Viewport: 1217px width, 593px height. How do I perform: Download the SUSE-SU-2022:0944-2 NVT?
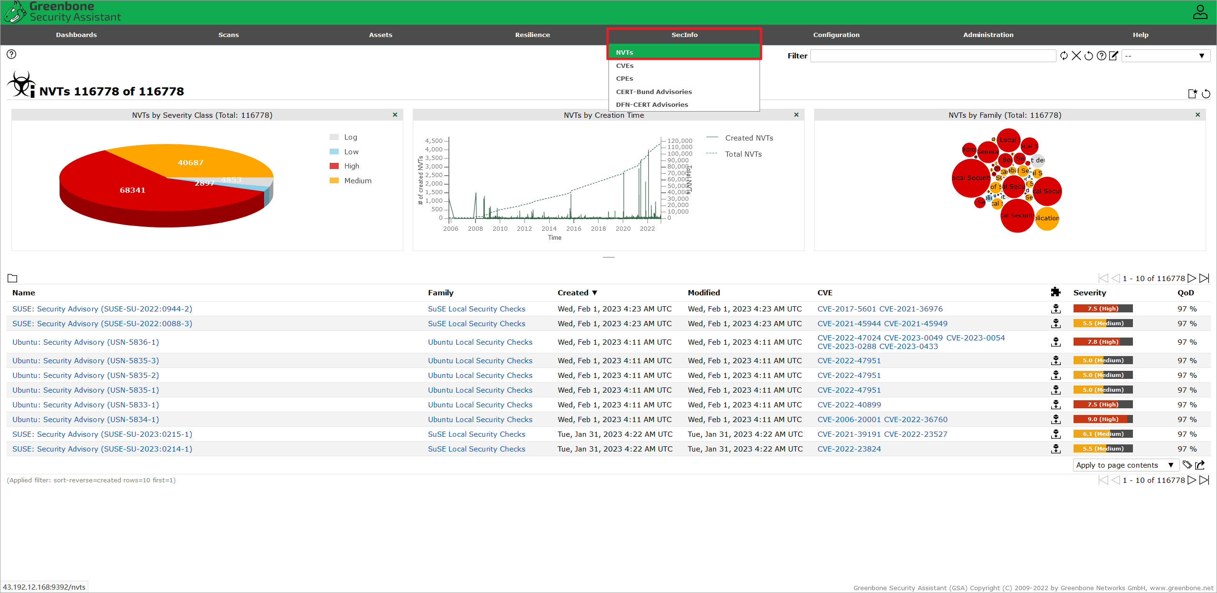[x=1055, y=309]
